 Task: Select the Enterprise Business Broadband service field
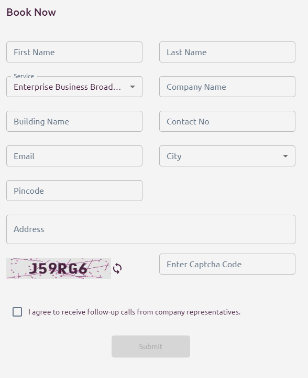tap(74, 87)
